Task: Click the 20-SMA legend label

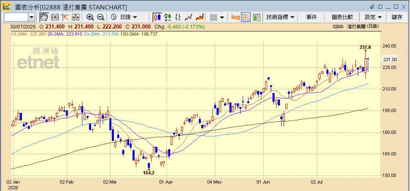Action: point(65,34)
